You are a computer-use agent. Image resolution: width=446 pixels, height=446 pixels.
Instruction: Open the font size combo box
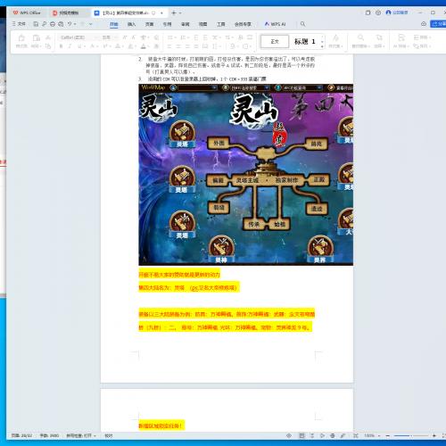pos(110,37)
